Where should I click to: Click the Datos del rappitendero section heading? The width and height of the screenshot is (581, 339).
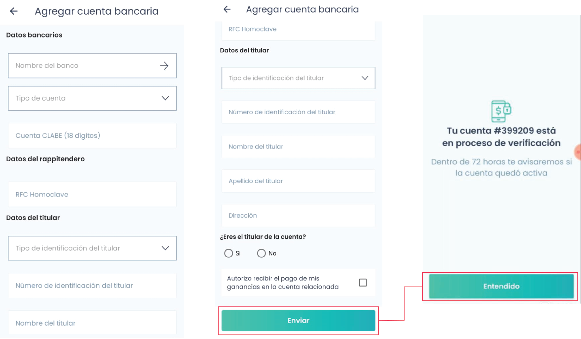click(45, 159)
